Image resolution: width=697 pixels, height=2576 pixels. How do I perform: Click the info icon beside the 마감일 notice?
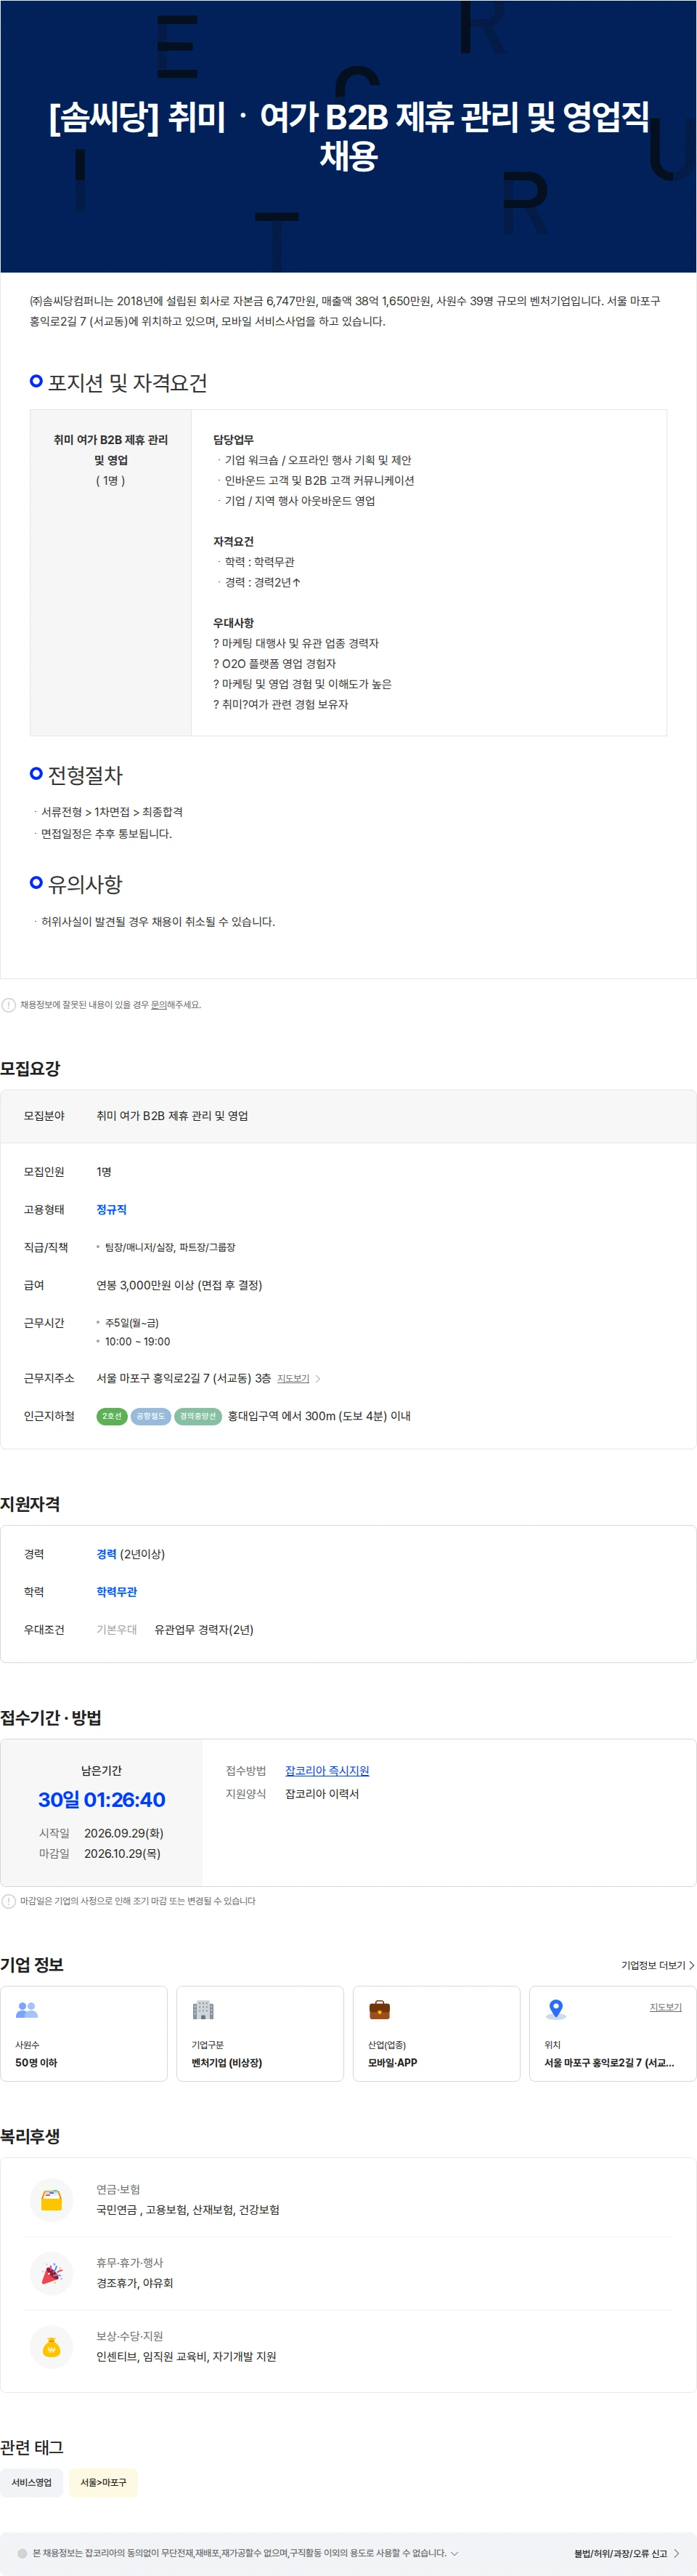pyautogui.click(x=9, y=1901)
